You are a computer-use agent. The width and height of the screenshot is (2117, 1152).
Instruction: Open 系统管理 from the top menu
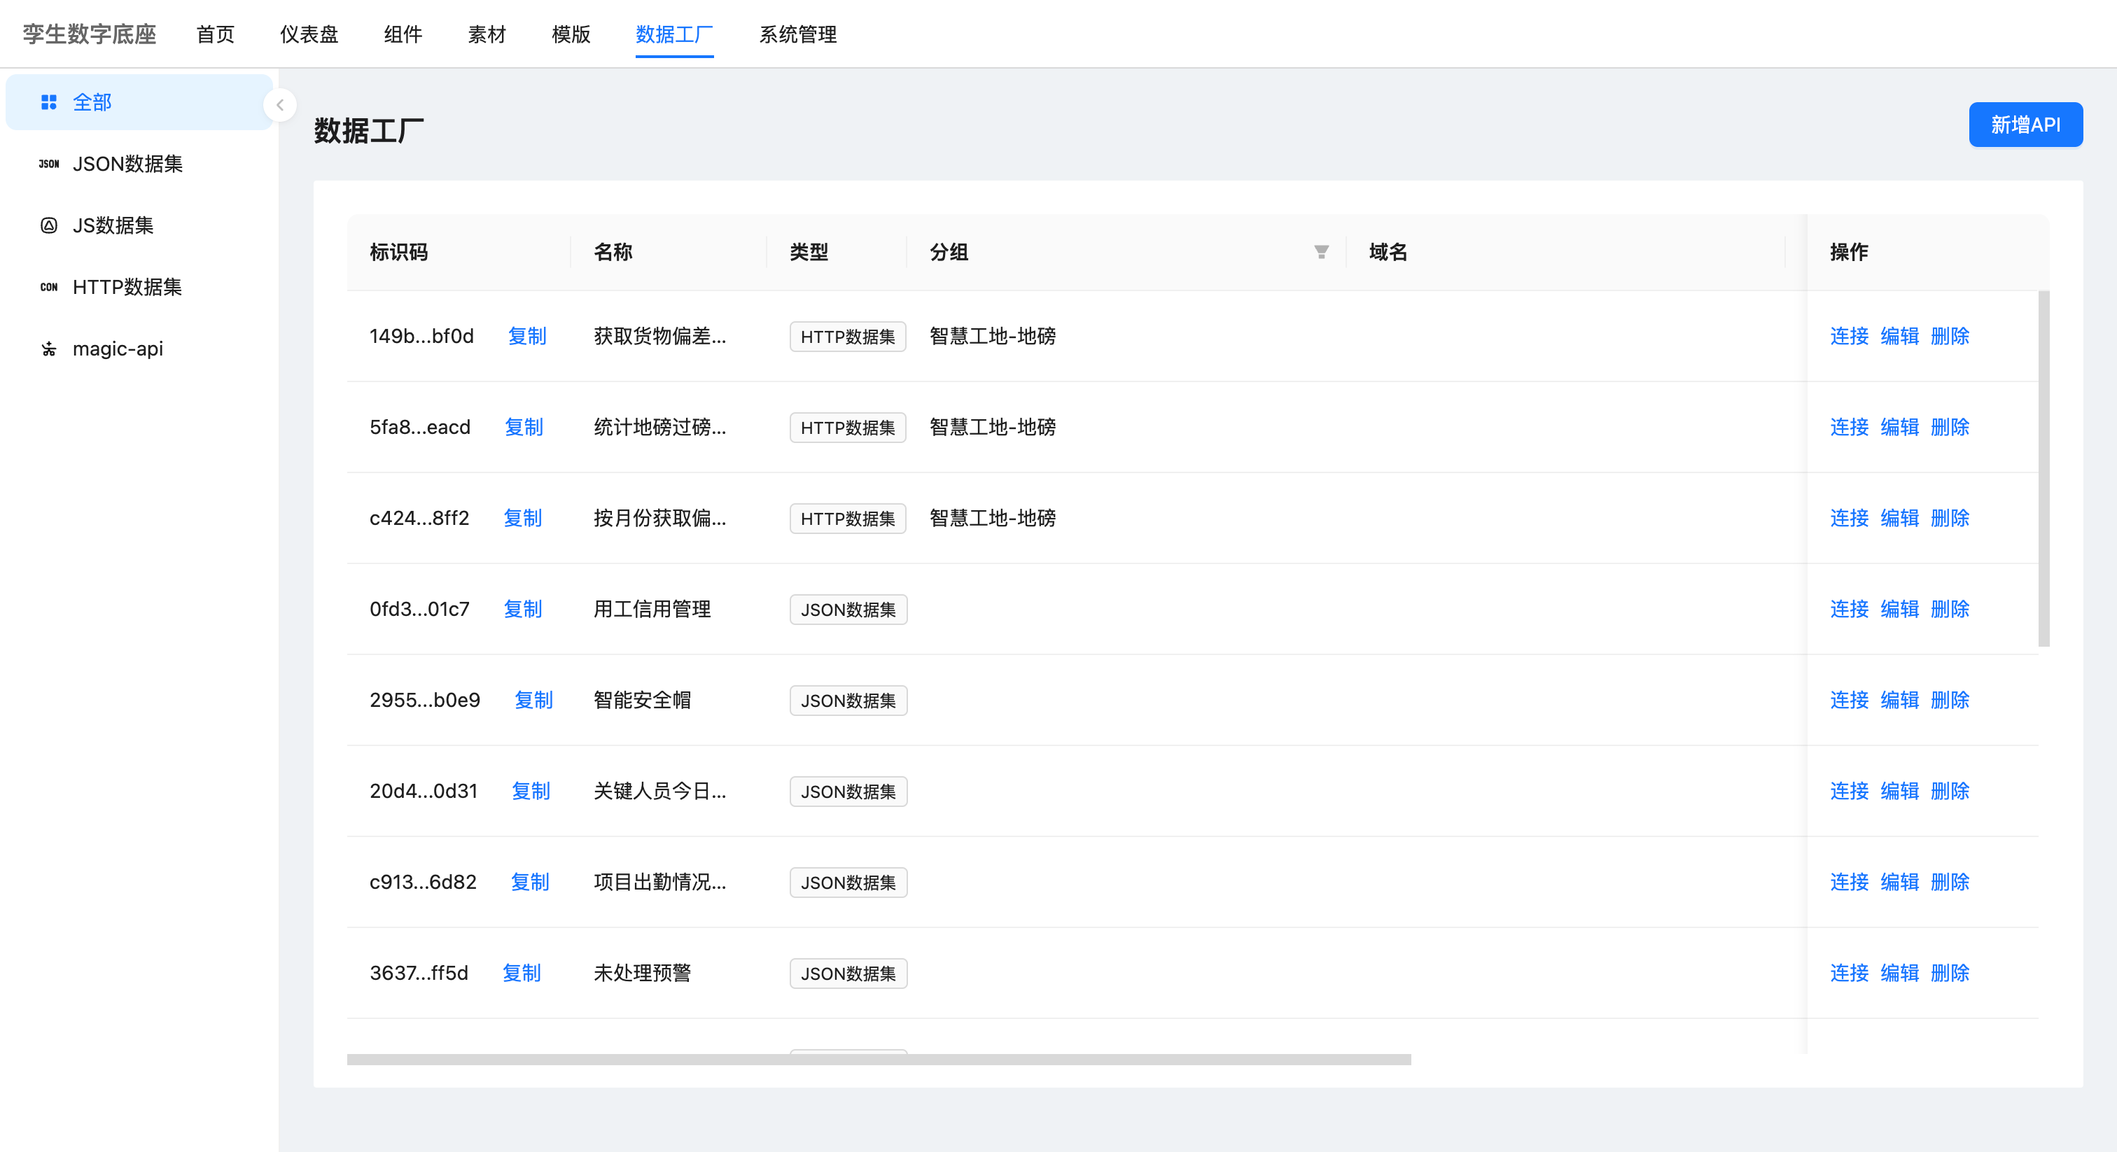(797, 34)
